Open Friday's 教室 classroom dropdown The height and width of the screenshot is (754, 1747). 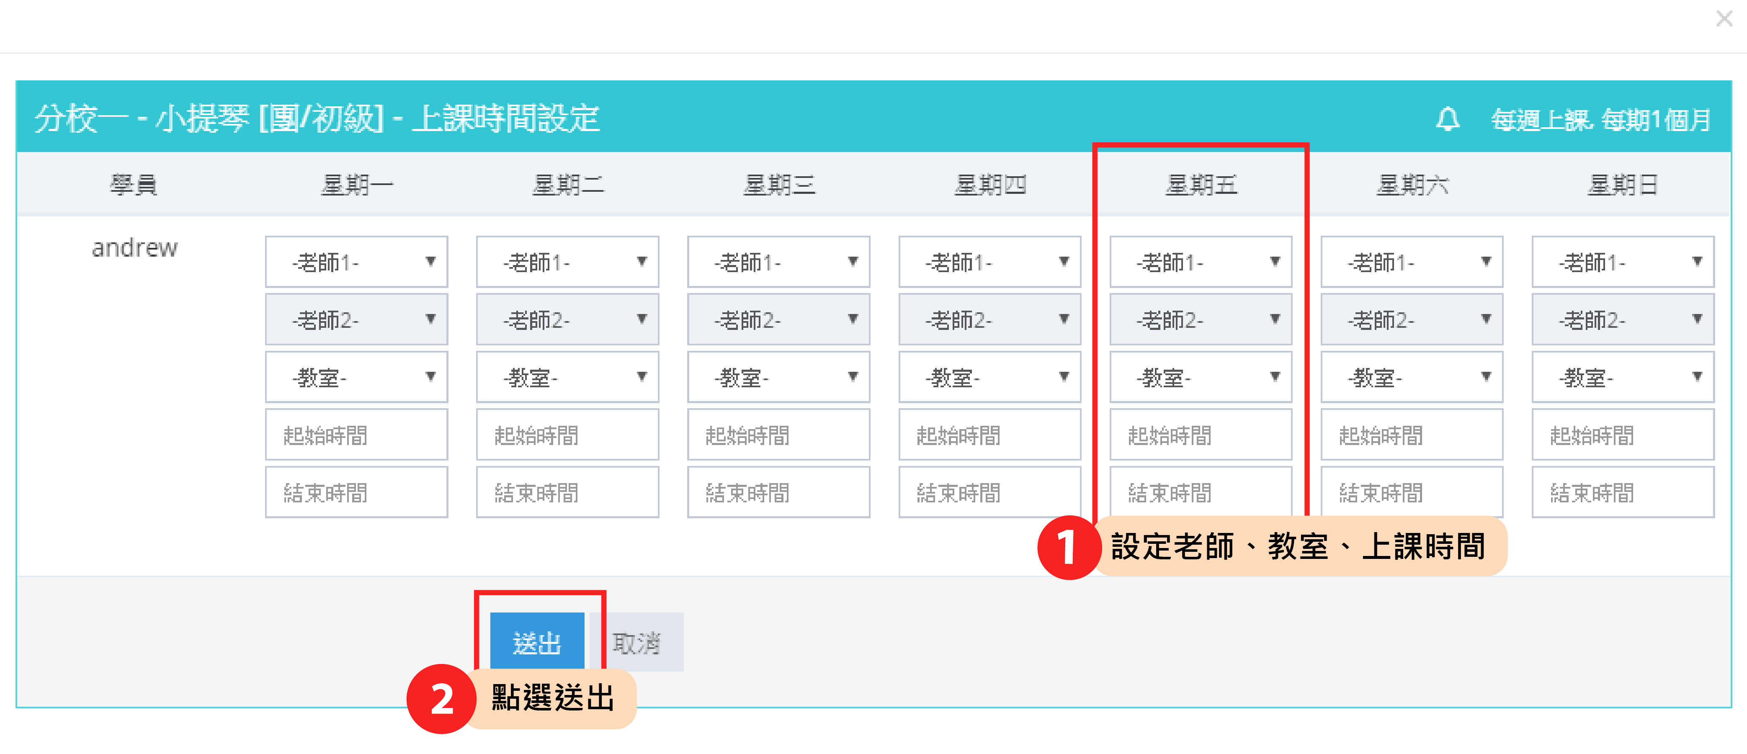[x=1200, y=377]
